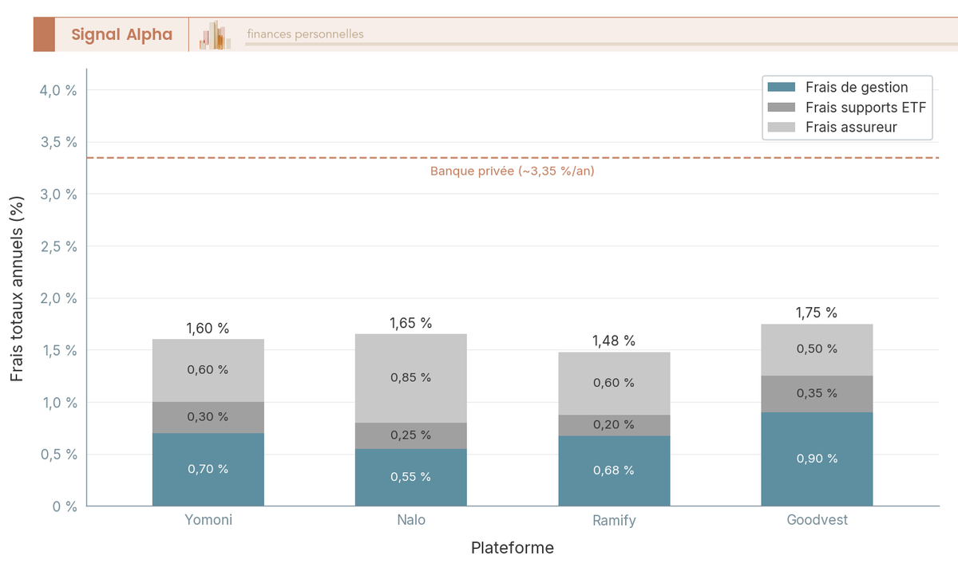This screenshot has height=575, width=958.
Task: Toggle the Frais supports ETF legend label
Action: [865, 107]
